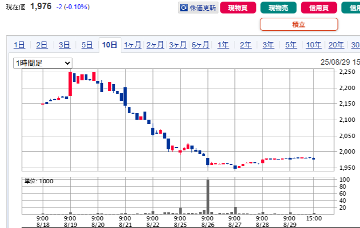The height and width of the screenshot is (228, 360).
Task: Click the 現物売 sell button
Action: [x=278, y=8]
